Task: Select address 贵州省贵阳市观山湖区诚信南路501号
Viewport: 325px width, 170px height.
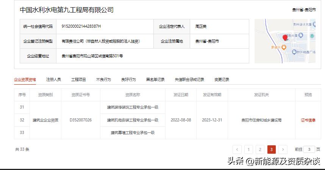Action: [92, 56]
